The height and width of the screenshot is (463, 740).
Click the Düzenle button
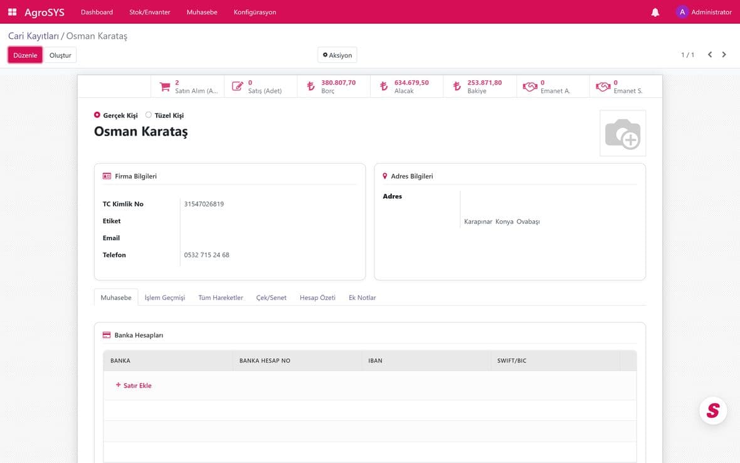tap(25, 55)
